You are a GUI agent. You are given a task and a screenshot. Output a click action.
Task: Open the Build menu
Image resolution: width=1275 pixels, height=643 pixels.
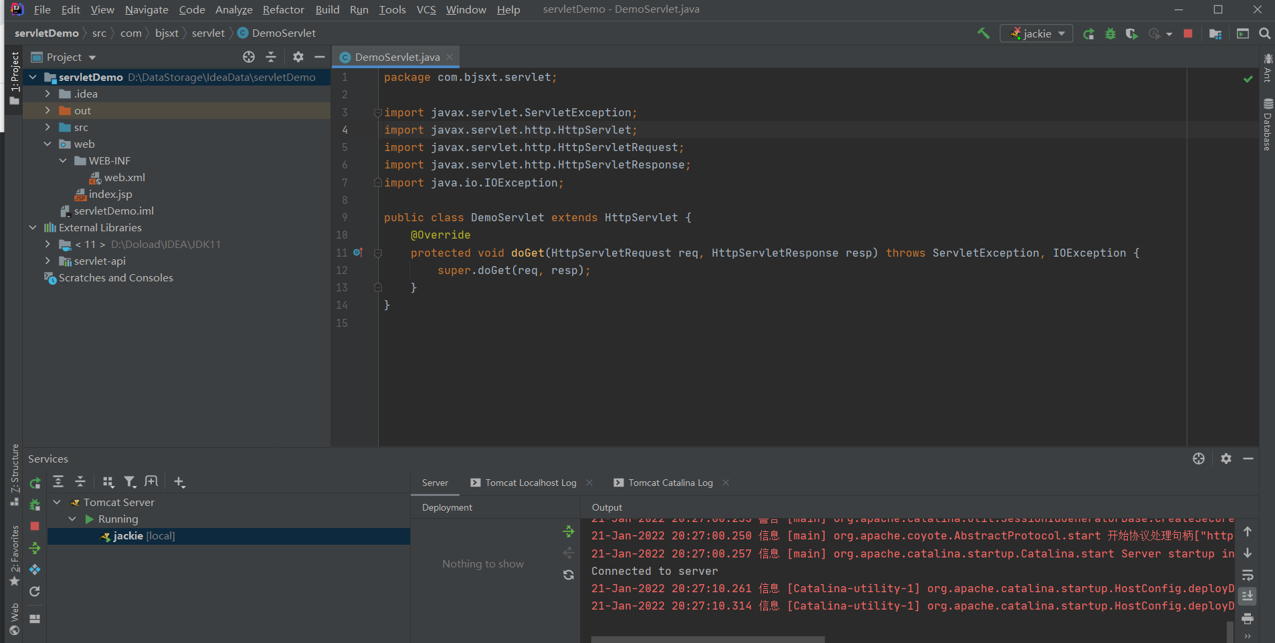coord(327,9)
